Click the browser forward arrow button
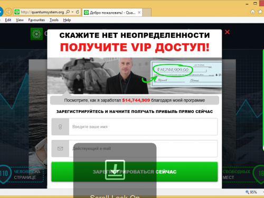 [x=8, y=12]
